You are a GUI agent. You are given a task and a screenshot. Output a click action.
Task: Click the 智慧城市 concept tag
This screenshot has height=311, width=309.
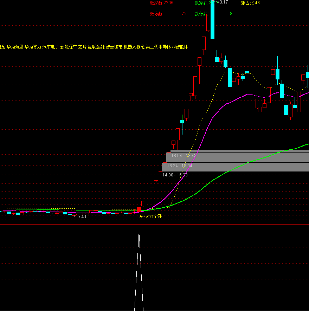[x=114, y=47]
